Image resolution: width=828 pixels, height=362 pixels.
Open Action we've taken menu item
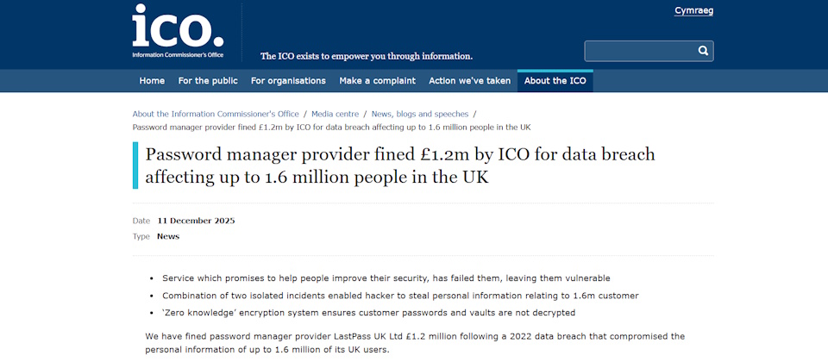click(x=469, y=81)
